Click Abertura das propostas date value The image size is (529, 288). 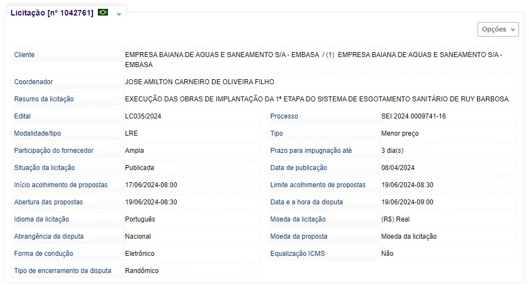pos(151,202)
